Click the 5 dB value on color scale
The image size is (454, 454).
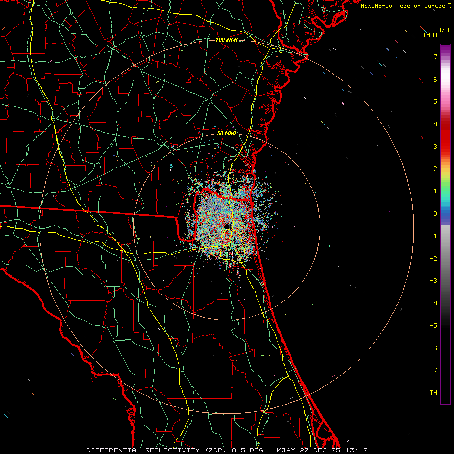tap(435, 101)
